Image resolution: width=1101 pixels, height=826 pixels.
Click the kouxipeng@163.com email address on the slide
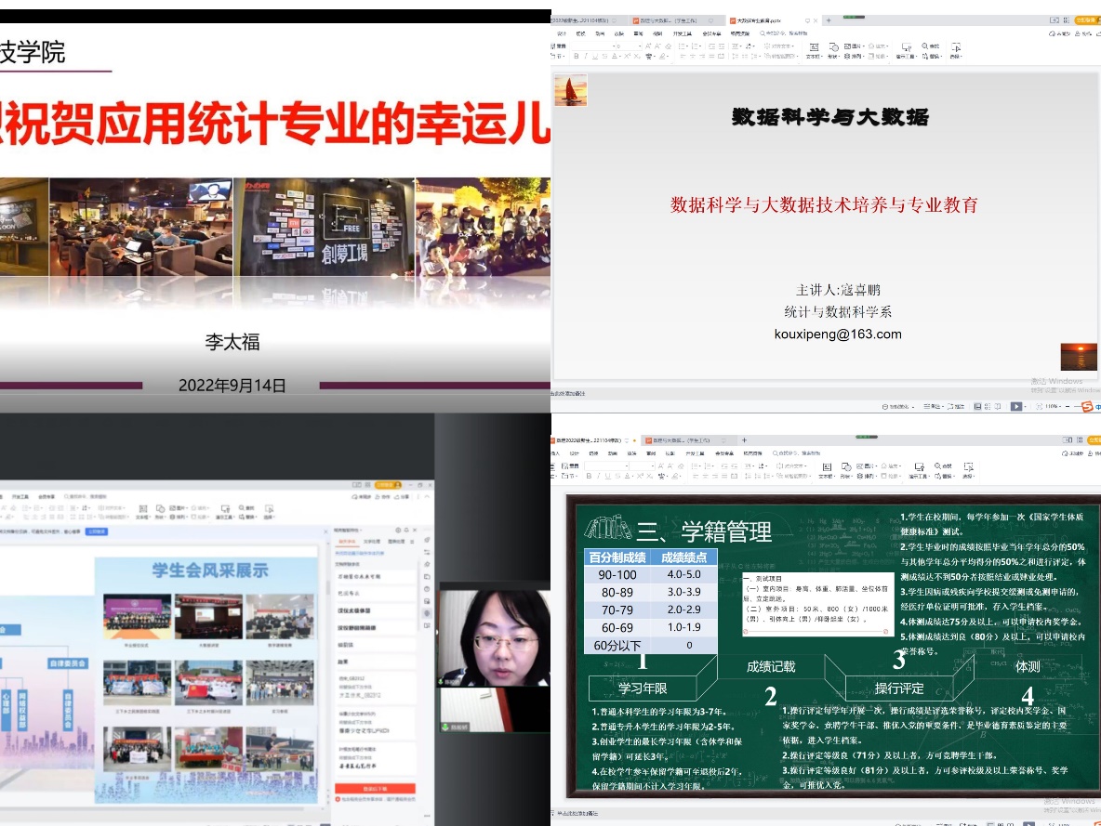pos(838,334)
